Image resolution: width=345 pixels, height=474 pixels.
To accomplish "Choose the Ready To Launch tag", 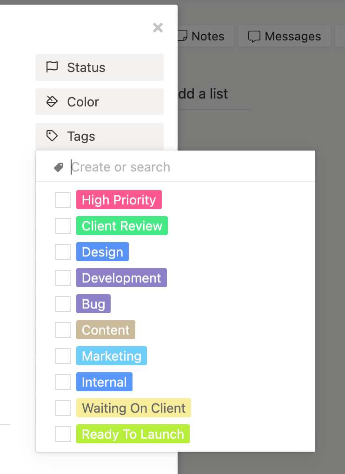I will tap(133, 434).
